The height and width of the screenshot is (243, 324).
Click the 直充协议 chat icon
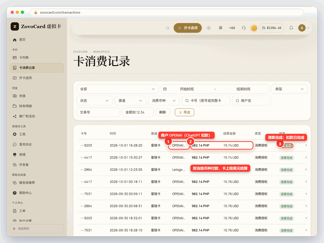(x=15, y=144)
